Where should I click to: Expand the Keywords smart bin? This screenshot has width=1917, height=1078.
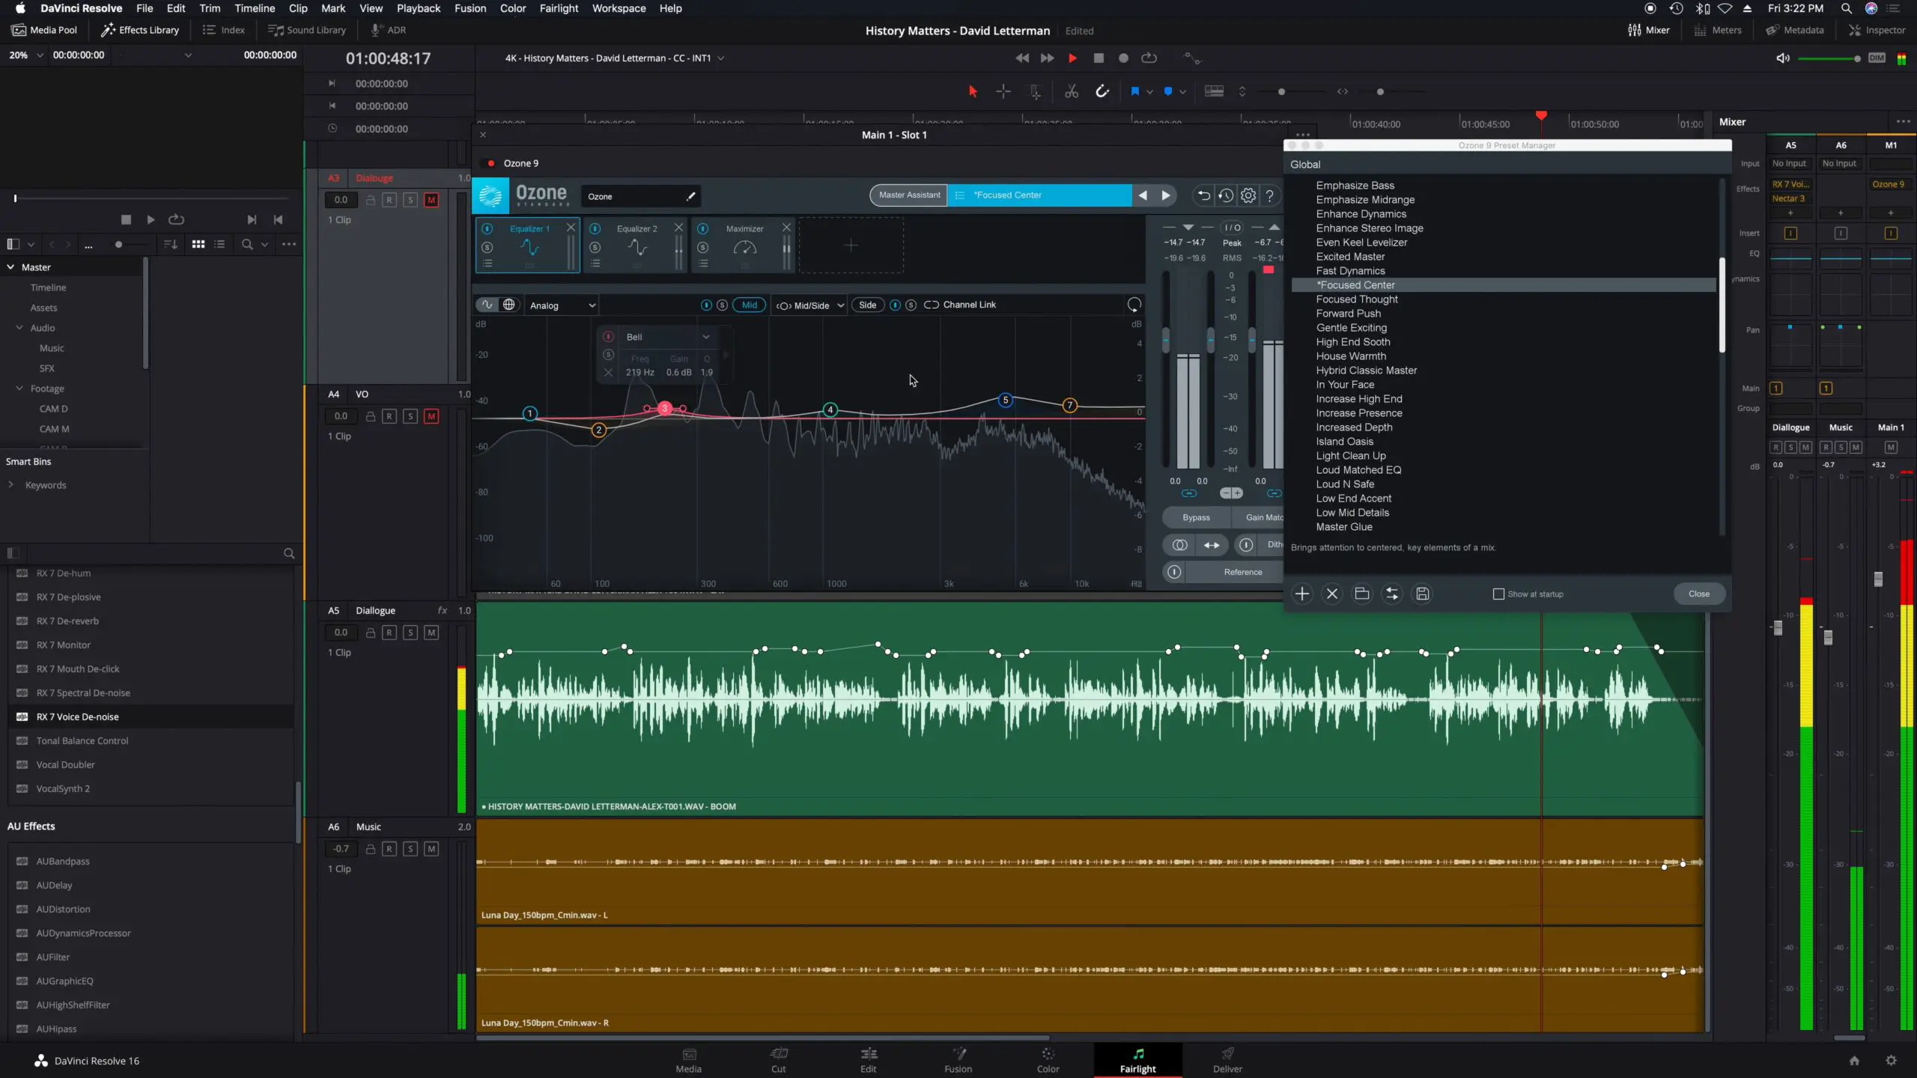[10, 484]
